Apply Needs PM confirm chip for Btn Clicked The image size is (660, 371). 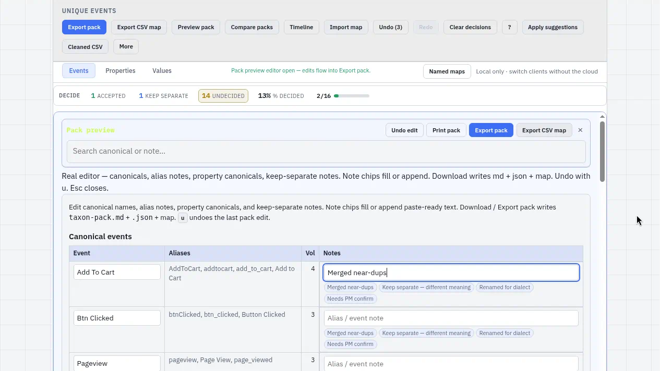[350, 344]
